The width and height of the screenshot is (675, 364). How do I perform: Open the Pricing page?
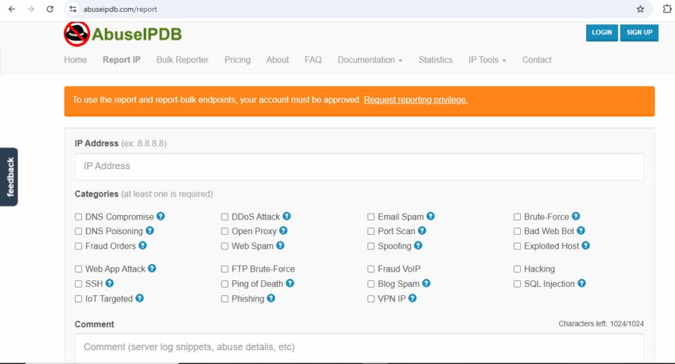[237, 60]
